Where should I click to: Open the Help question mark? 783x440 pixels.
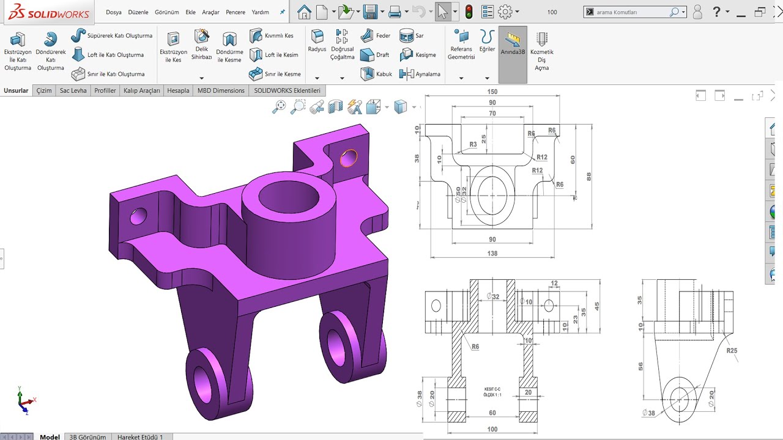pos(716,12)
